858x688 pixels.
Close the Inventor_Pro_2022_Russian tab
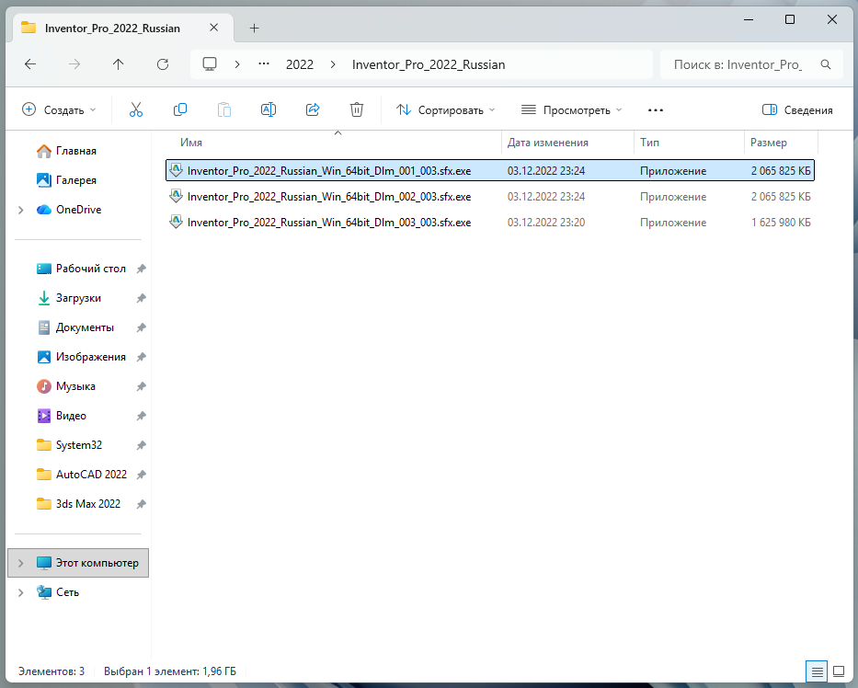214,28
